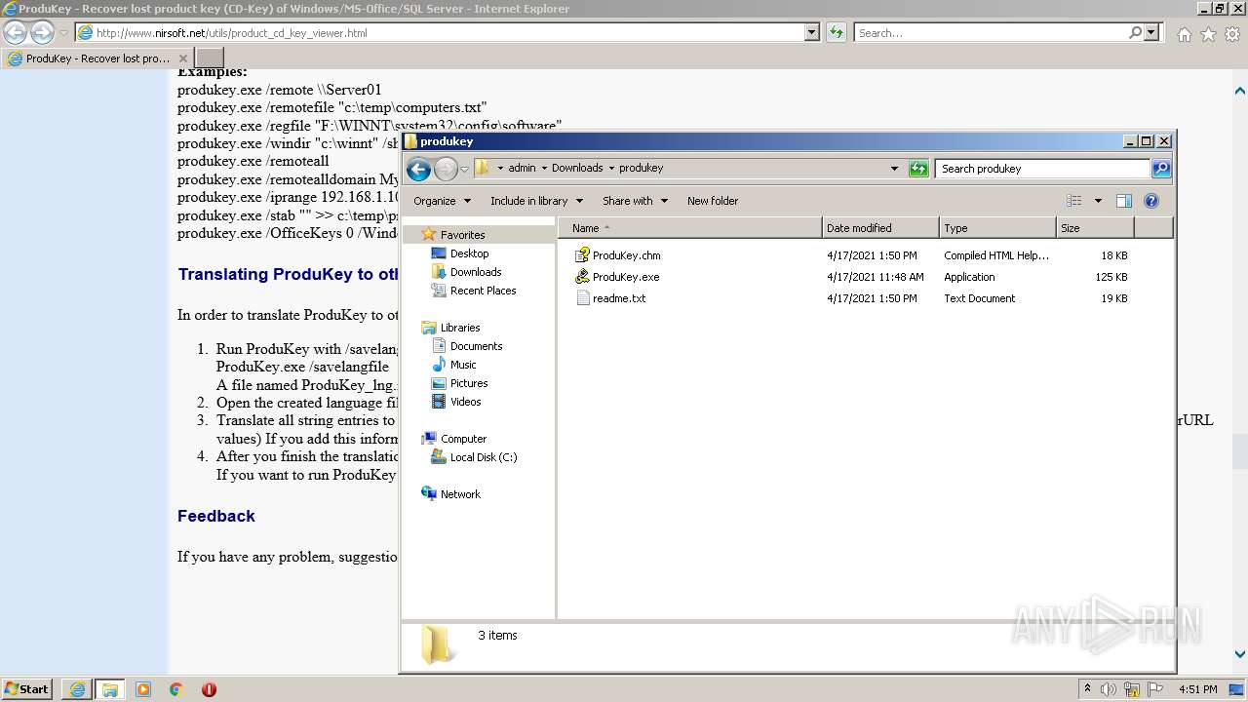Click the Explorer forward arrow button
The width and height of the screenshot is (1248, 702).
coord(446,169)
